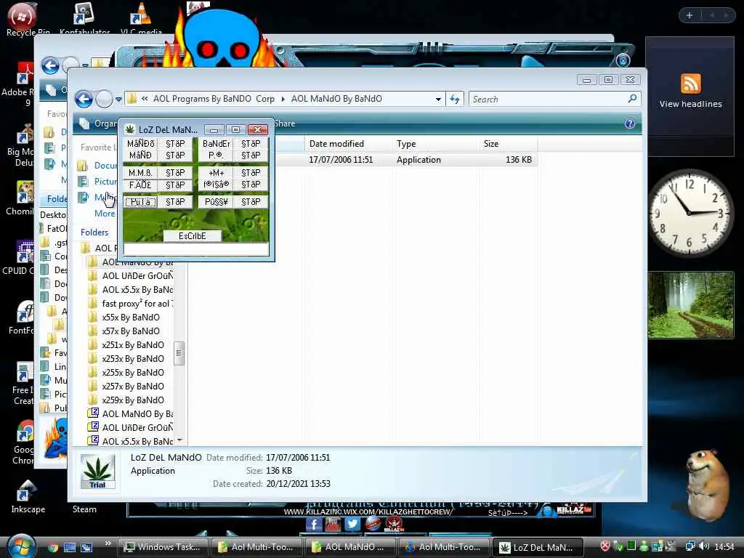Open the address bar history dropdown arrow

click(438, 99)
